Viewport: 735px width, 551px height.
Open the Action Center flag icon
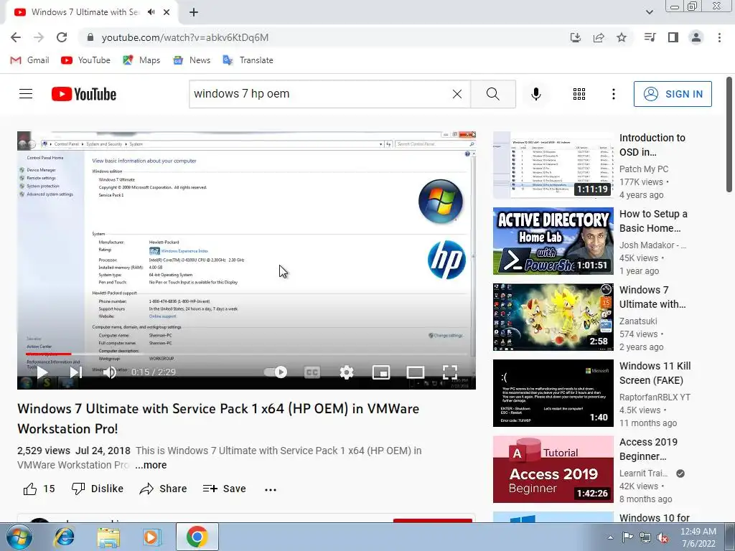pos(627,537)
